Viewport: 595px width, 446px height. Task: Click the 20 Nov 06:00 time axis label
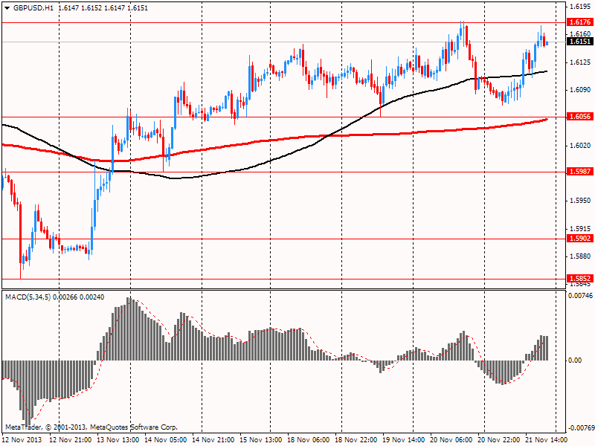coord(451,439)
